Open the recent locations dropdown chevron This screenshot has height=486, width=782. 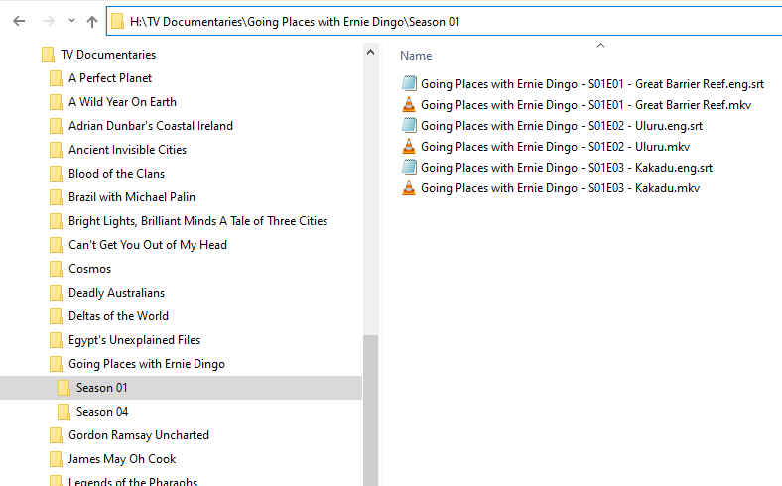[x=71, y=21]
